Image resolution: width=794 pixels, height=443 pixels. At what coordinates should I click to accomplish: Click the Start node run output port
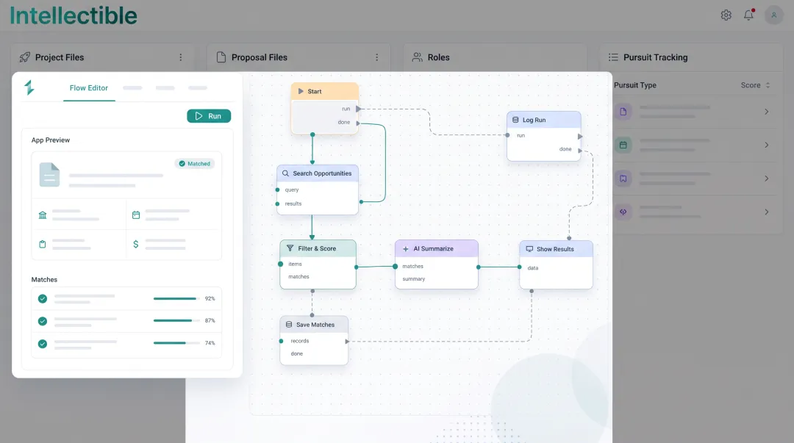[x=358, y=109]
